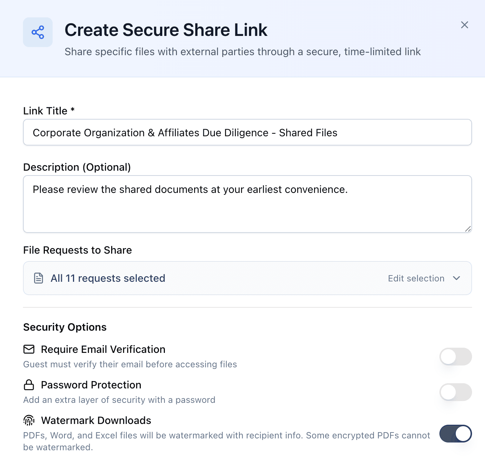Click the chevron next to Edit selection
Screen dimensions: 485x461
click(x=457, y=278)
